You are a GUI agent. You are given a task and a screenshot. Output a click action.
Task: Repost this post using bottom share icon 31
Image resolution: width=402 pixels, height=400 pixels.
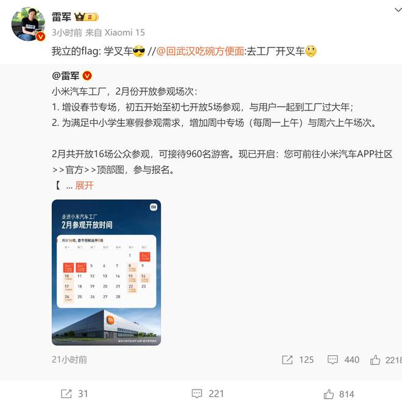pos(74,393)
